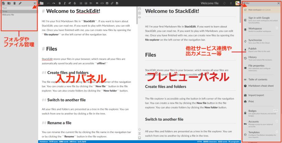Toggle focus mode button
Viewport: 282px width, 143px height.
140,134
